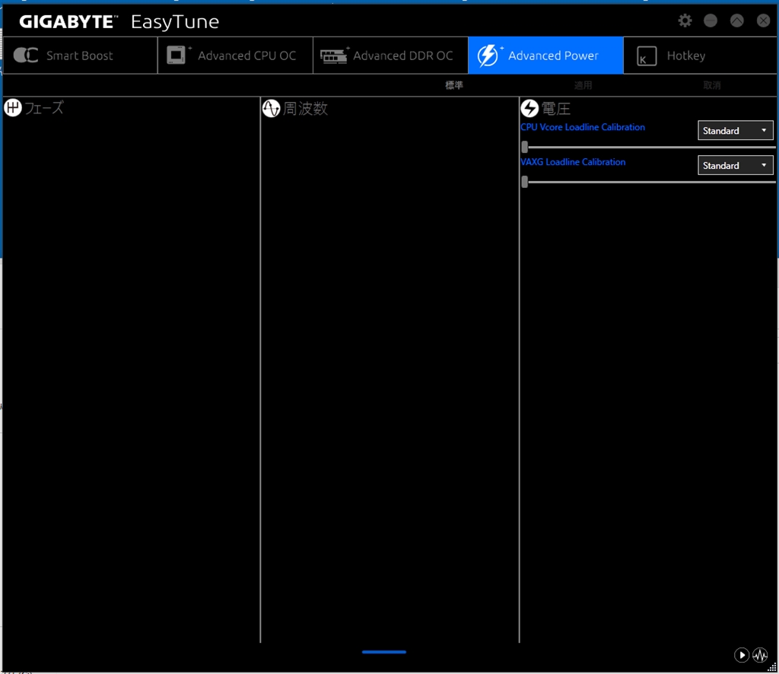
Task: Go to the Hotkey tab
Action: tap(700, 55)
